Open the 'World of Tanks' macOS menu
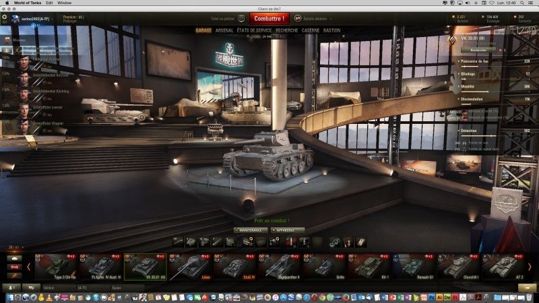 (28, 3)
